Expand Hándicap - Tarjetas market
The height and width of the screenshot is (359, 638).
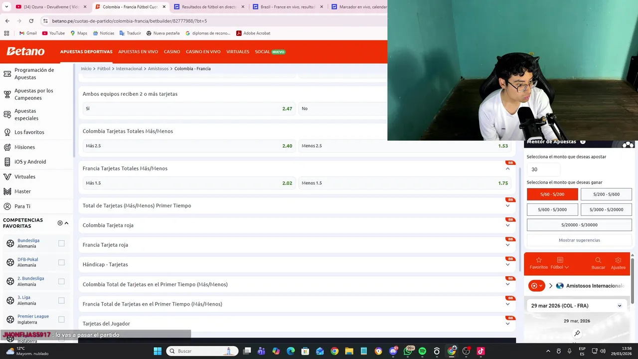tap(507, 265)
